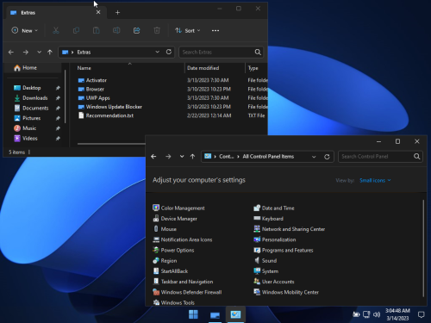Expand recent locations in Extras window
Image resolution: width=431 pixels, height=323 pixels.
coord(39,52)
